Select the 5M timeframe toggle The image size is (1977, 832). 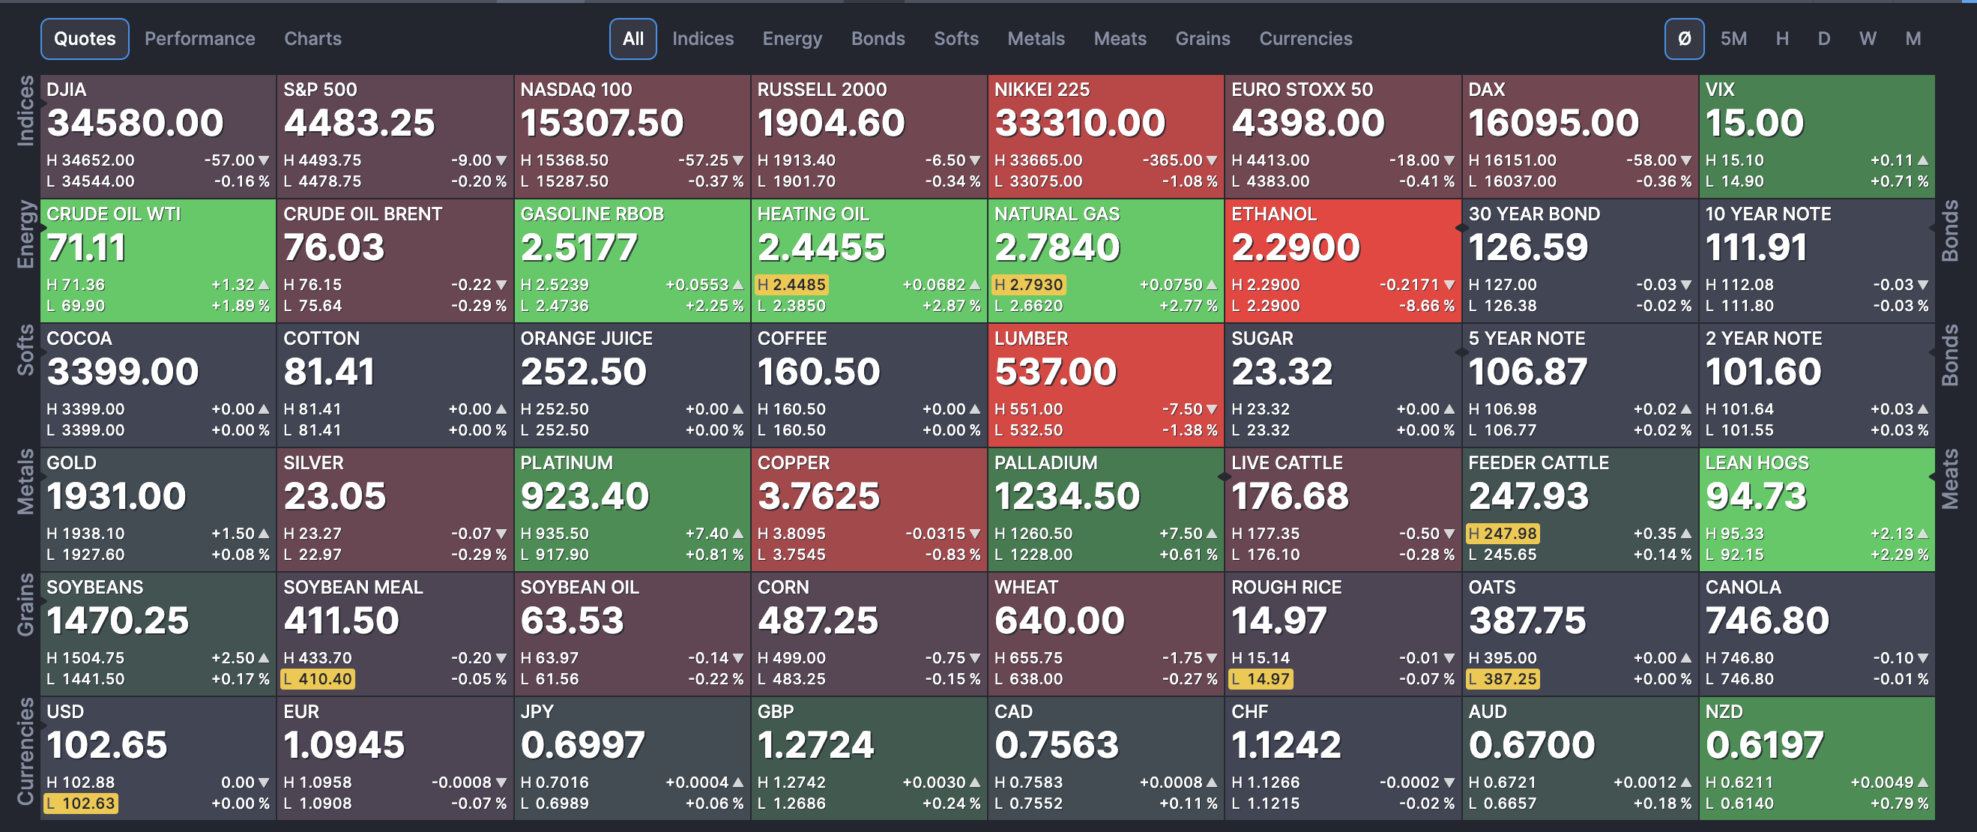[1733, 38]
